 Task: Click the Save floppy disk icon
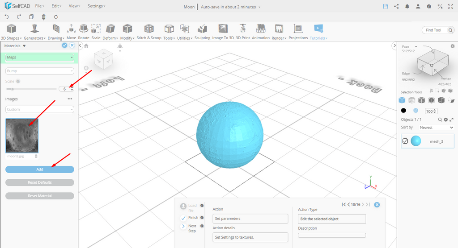pos(386,6)
